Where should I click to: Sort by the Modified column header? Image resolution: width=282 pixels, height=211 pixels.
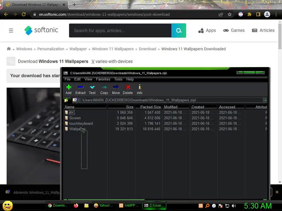click(x=176, y=107)
